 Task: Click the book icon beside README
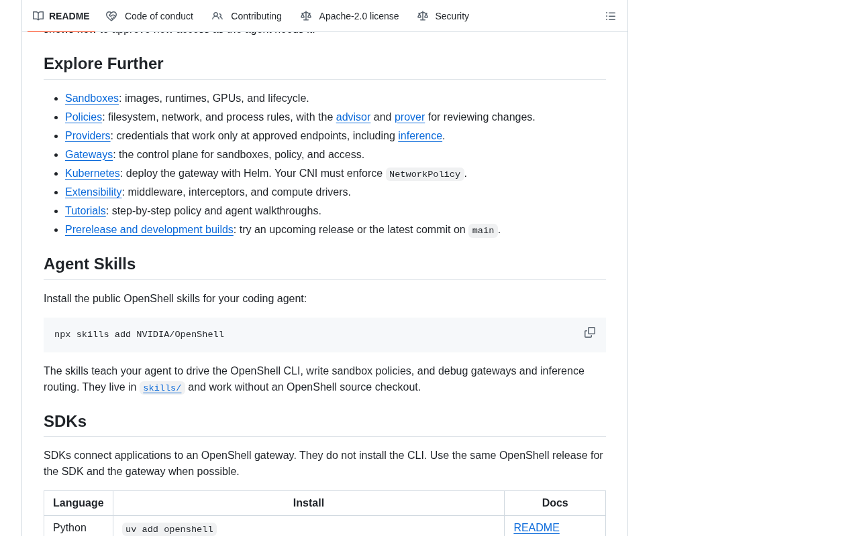tap(38, 16)
